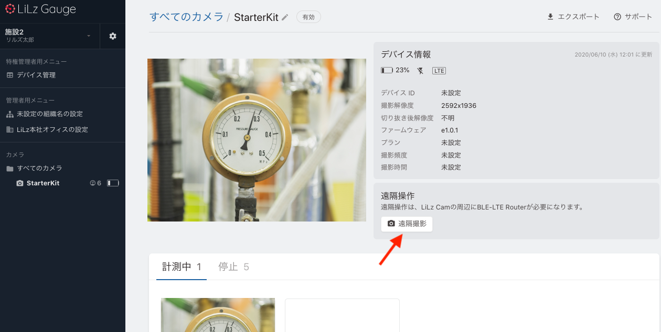This screenshot has width=661, height=332.
Task: Click the flash-off icon in device info
Action: pyautogui.click(x=420, y=70)
